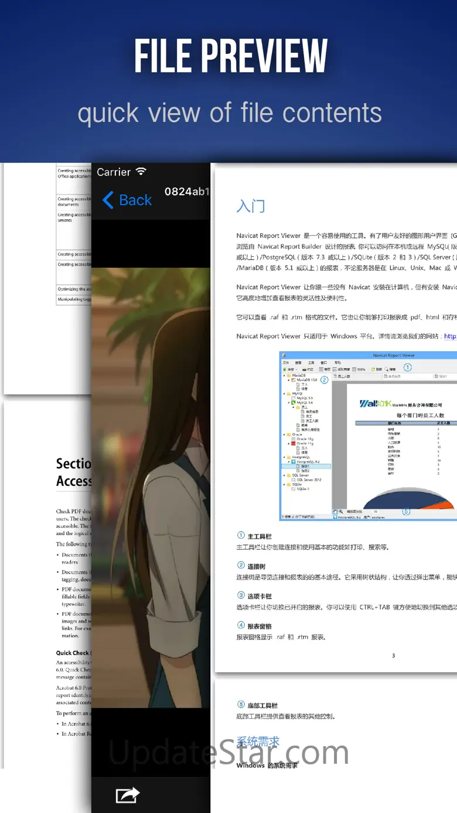The height and width of the screenshot is (813, 457).
Task: Tap the 报表窗格 heading
Action: [260, 626]
